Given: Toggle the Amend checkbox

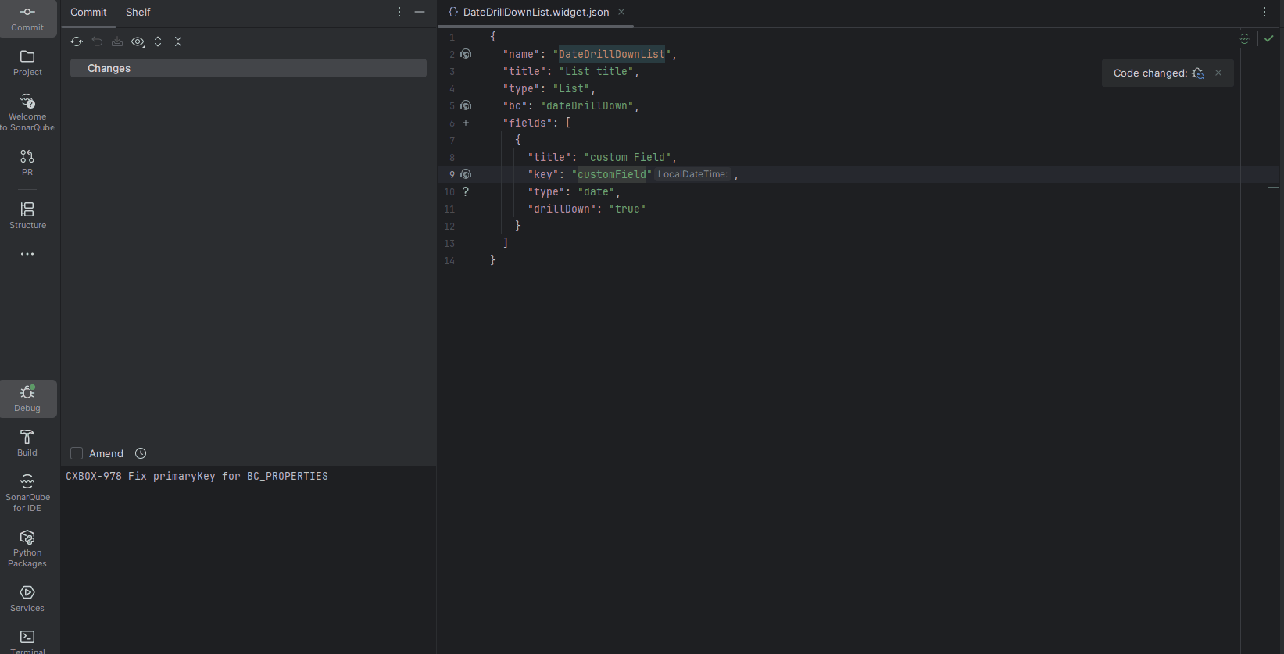Looking at the screenshot, I should (x=77, y=453).
